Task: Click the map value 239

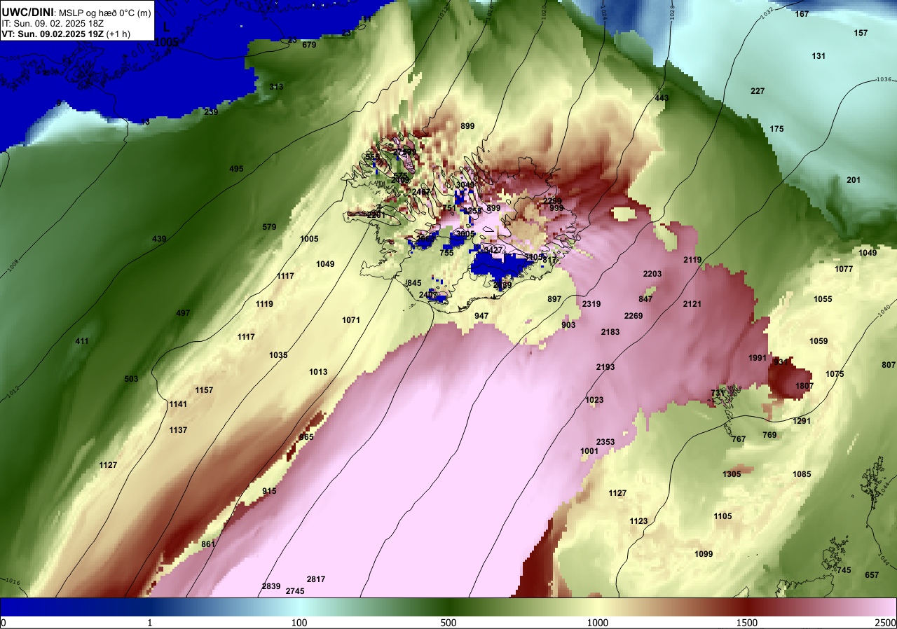Action: click(x=211, y=112)
